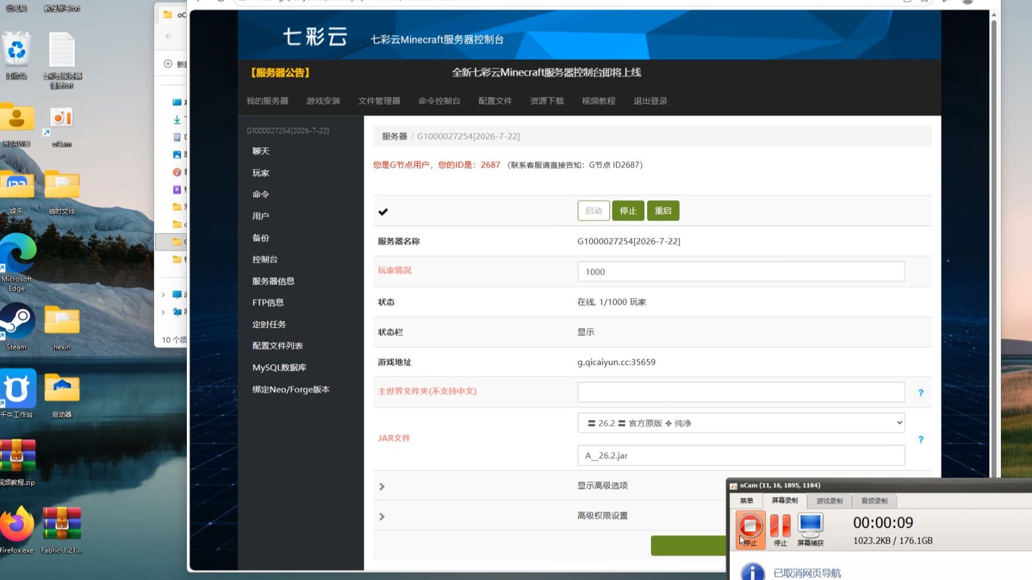Image resolution: width=1032 pixels, height=580 pixels.
Task: Open the 回收站 recycle bin desktop icon
Action: pyautogui.click(x=16, y=55)
